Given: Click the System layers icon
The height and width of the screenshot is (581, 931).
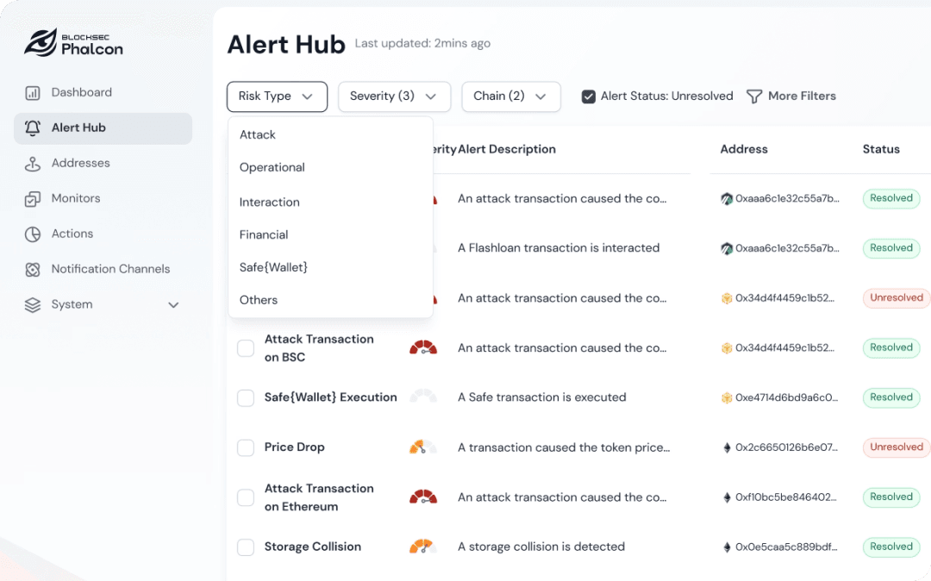Looking at the screenshot, I should pyautogui.click(x=33, y=305).
